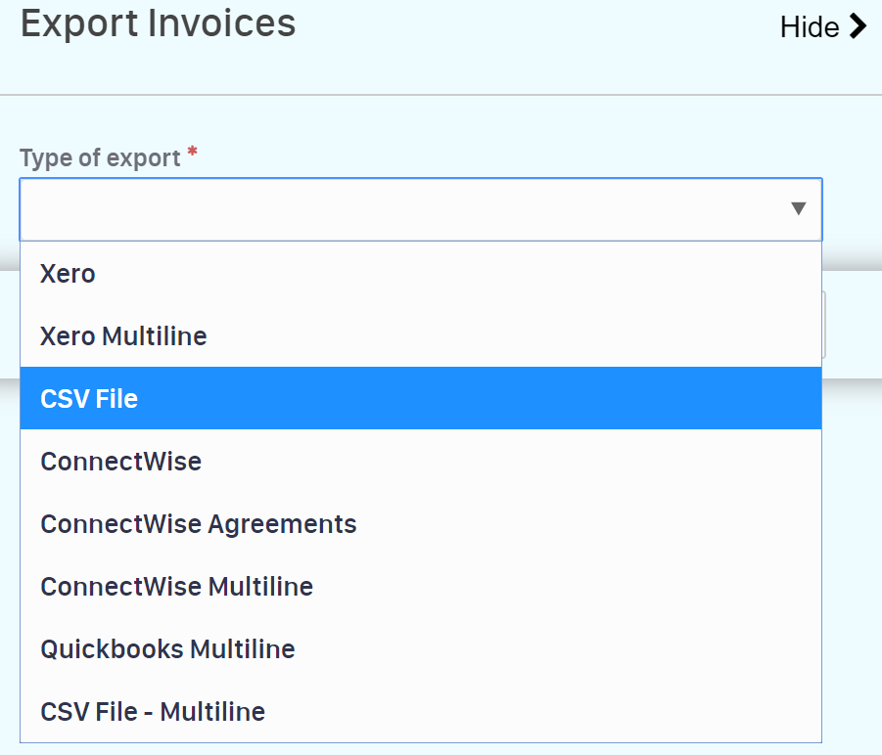Choose CSV File - Multiline option
882x755 pixels.
[153, 712]
